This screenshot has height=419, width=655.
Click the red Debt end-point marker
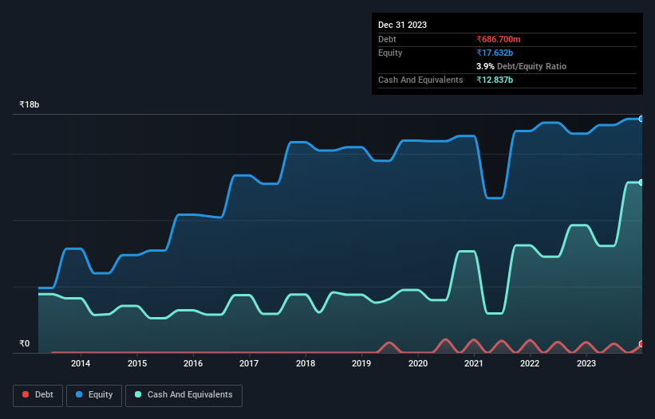(641, 344)
